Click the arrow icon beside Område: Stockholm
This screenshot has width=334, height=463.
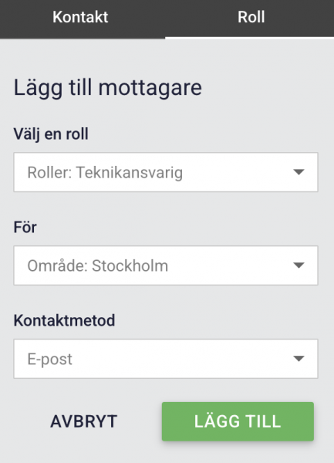point(299,265)
